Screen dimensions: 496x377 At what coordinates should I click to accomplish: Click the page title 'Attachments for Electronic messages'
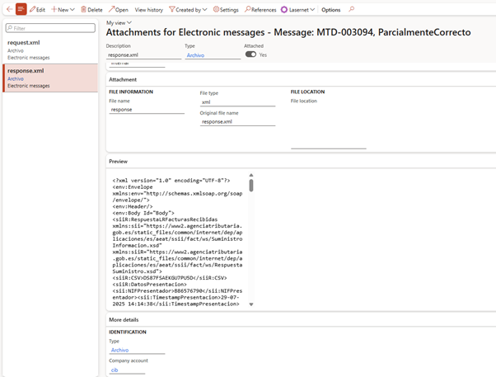[x=185, y=32]
